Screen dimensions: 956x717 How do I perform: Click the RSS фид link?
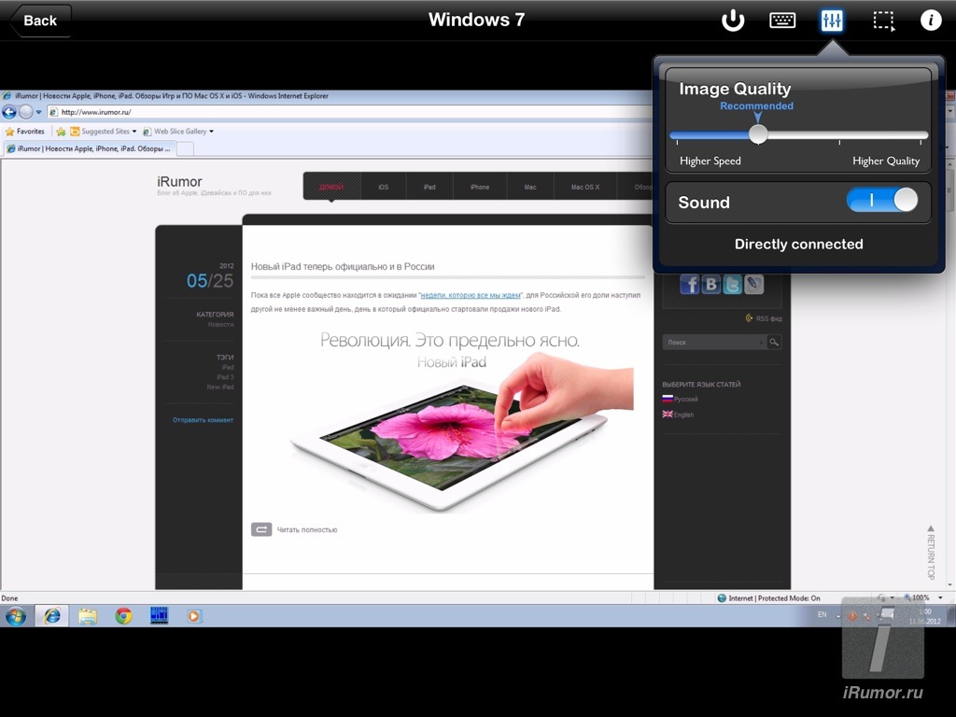coord(764,318)
